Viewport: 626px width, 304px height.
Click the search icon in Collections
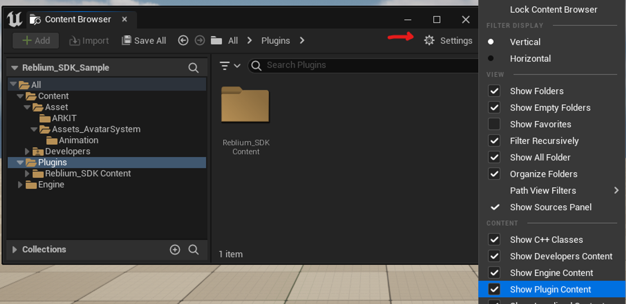(x=193, y=250)
